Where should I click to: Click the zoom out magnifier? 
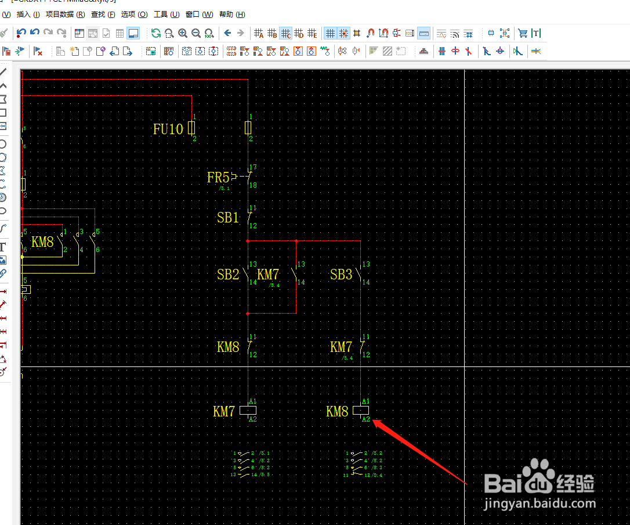coord(196,33)
